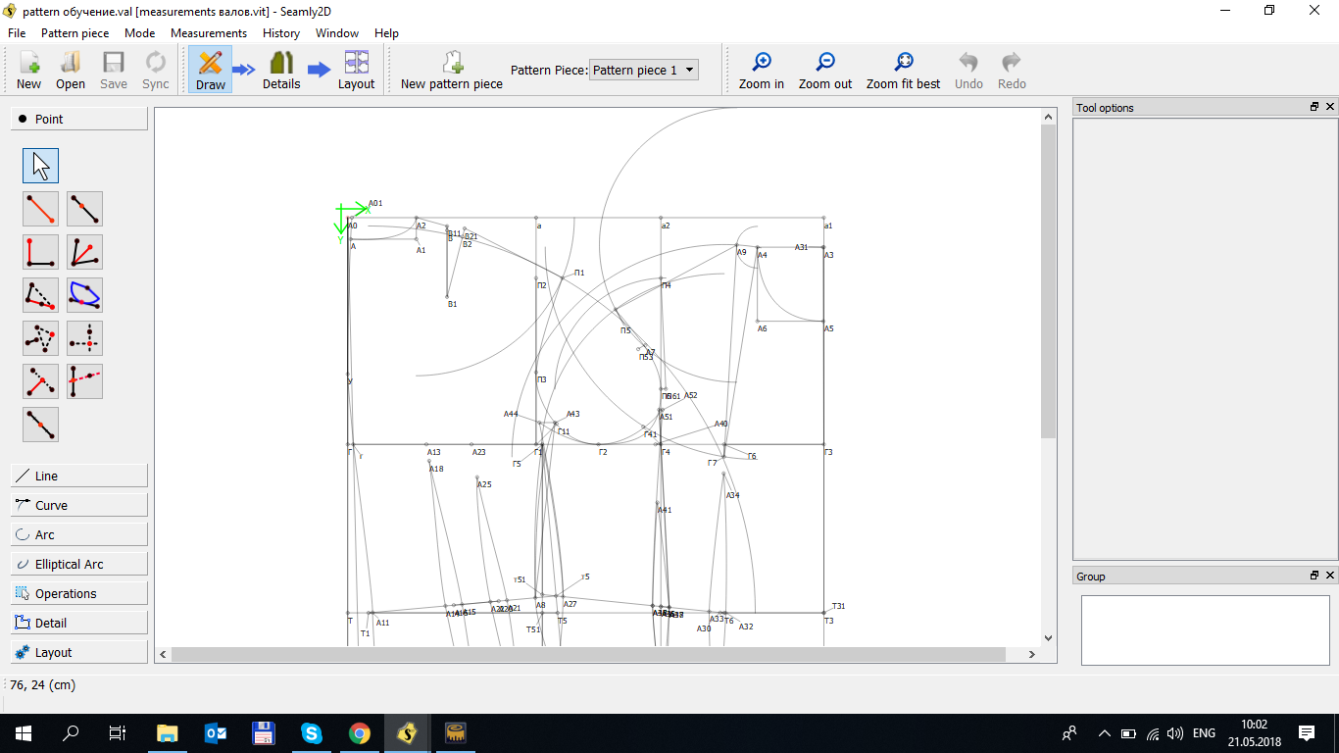This screenshot has height=753, width=1339.
Task: Activate the point along bisector tool
Action: (x=84, y=252)
